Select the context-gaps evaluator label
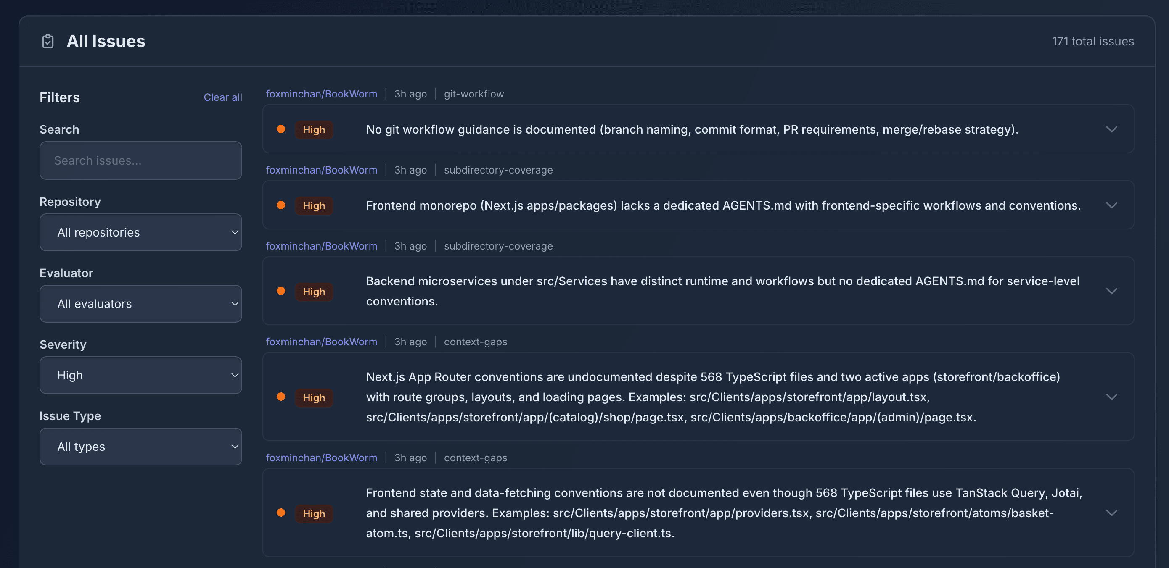This screenshot has height=568, width=1169. [x=475, y=341]
